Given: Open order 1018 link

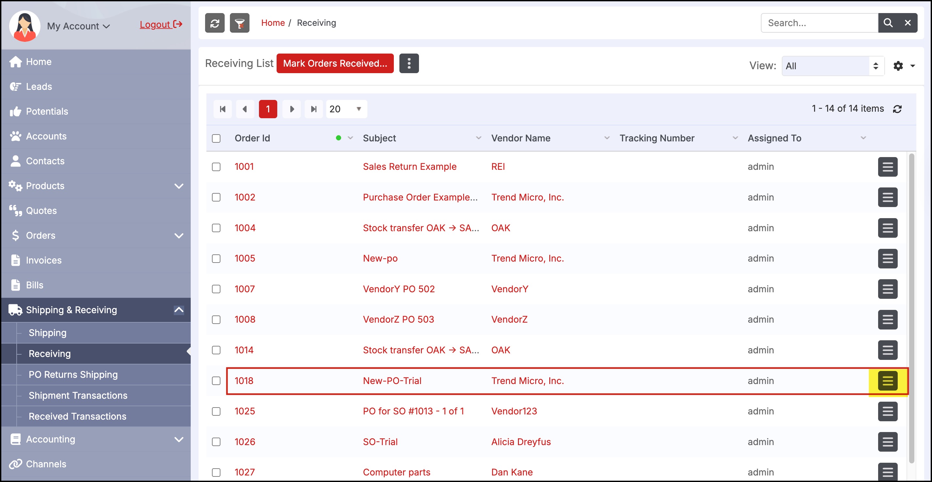Looking at the screenshot, I should 244,381.
